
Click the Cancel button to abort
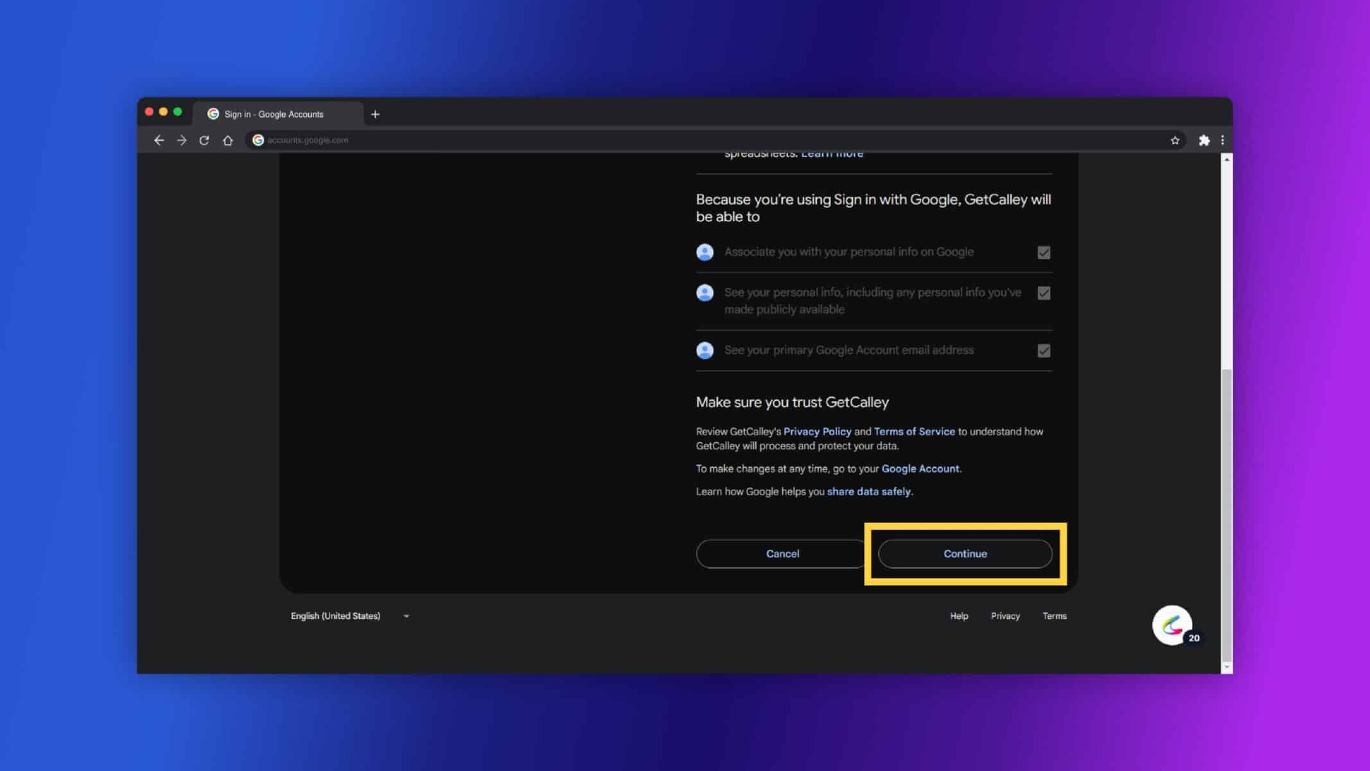tap(783, 553)
